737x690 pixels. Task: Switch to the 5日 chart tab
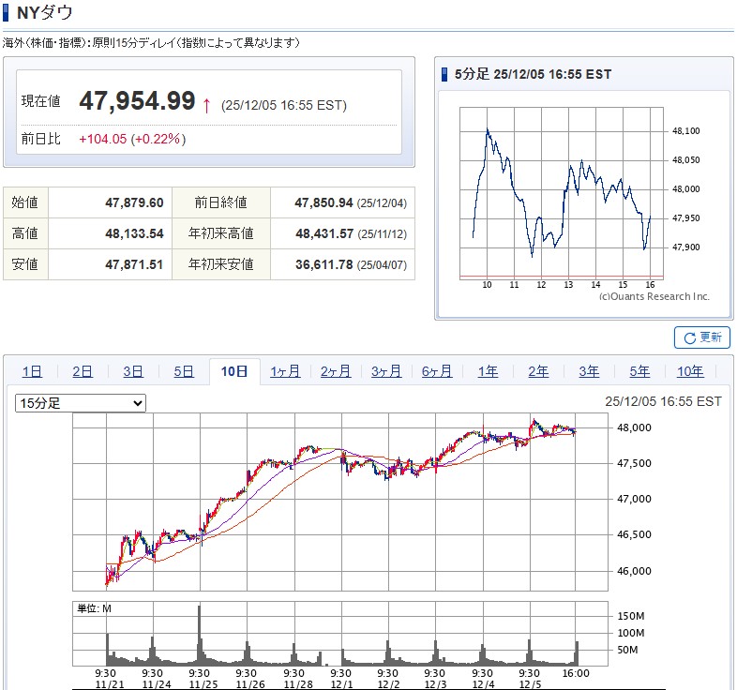[x=184, y=371]
